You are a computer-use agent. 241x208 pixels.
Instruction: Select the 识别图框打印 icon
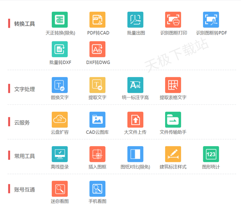pos(173,20)
